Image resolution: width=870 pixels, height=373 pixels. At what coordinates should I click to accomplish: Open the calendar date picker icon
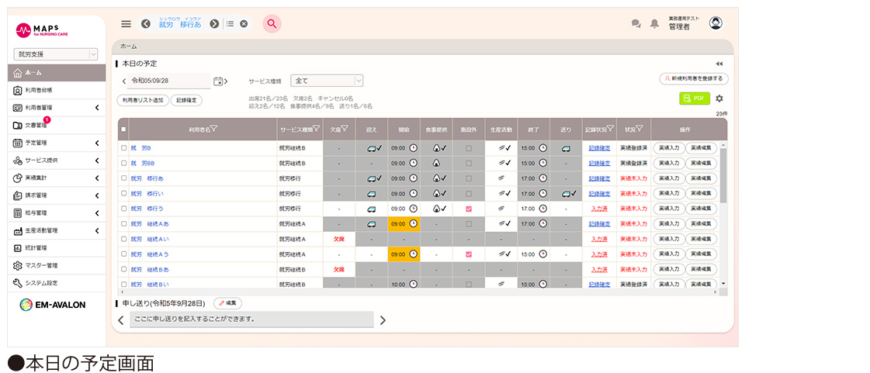(x=219, y=81)
